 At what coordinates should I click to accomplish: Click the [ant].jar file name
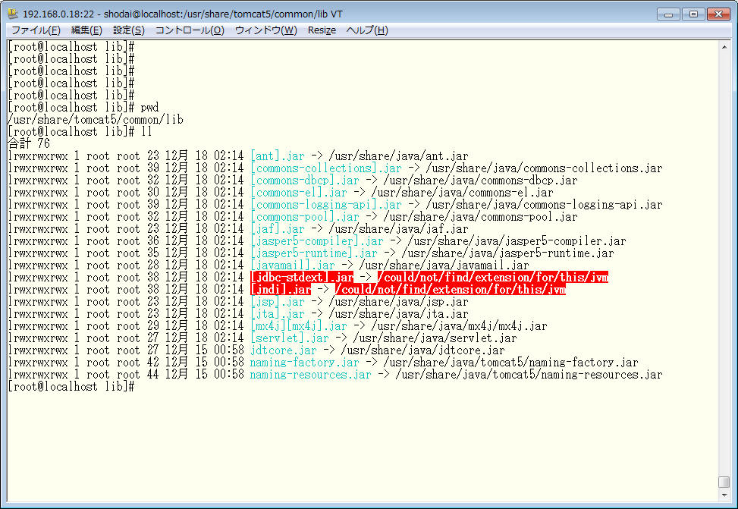(277, 156)
